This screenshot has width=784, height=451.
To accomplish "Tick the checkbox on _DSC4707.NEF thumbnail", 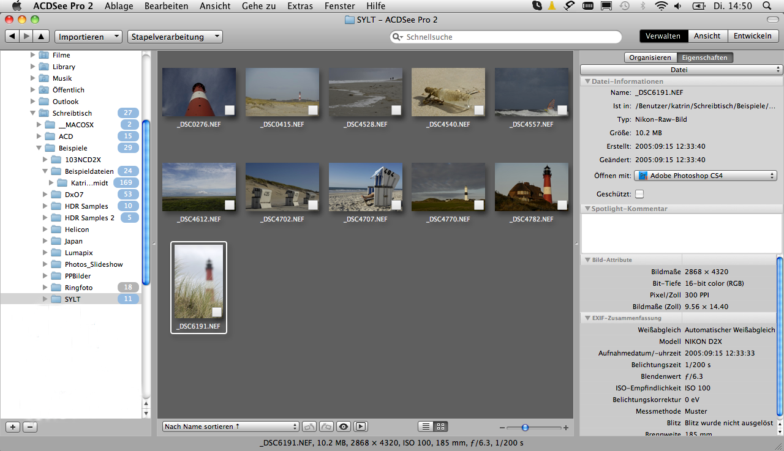I will (396, 205).
